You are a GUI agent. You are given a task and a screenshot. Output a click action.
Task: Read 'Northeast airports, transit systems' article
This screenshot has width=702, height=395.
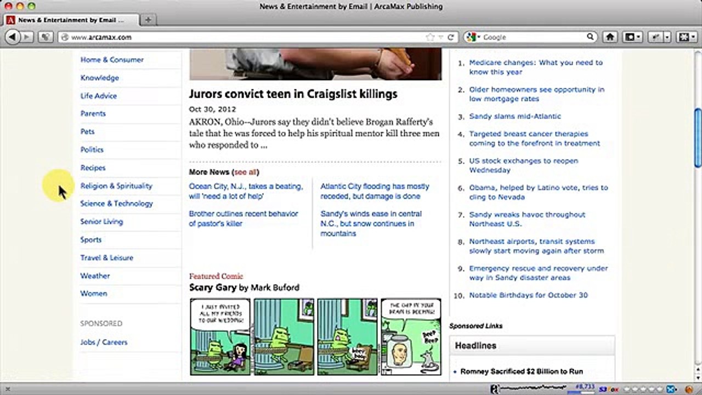[x=536, y=246]
